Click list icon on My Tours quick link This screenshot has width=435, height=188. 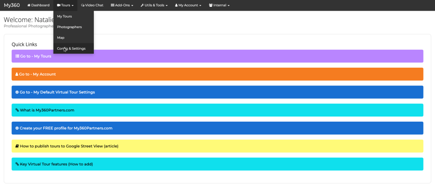[17, 56]
